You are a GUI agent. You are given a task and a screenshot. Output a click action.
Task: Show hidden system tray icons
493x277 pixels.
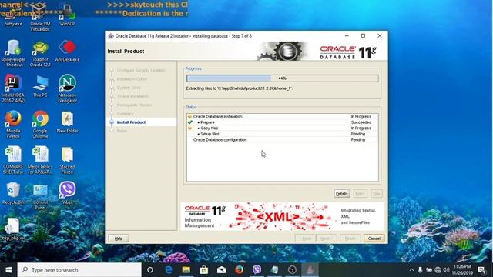tap(411, 270)
